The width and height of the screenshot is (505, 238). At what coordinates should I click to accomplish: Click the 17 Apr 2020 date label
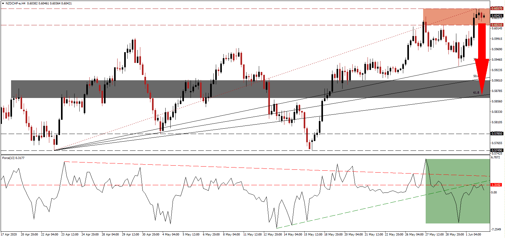9,235
